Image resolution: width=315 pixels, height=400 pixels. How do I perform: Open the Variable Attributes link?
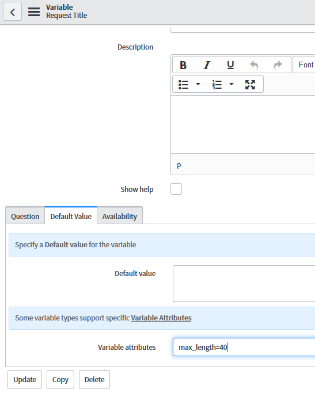(x=161, y=318)
